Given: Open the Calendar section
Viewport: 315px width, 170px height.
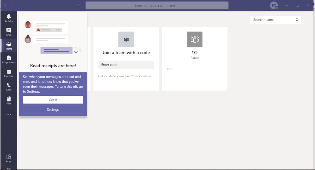Looking at the screenshot, I should point(9,73).
